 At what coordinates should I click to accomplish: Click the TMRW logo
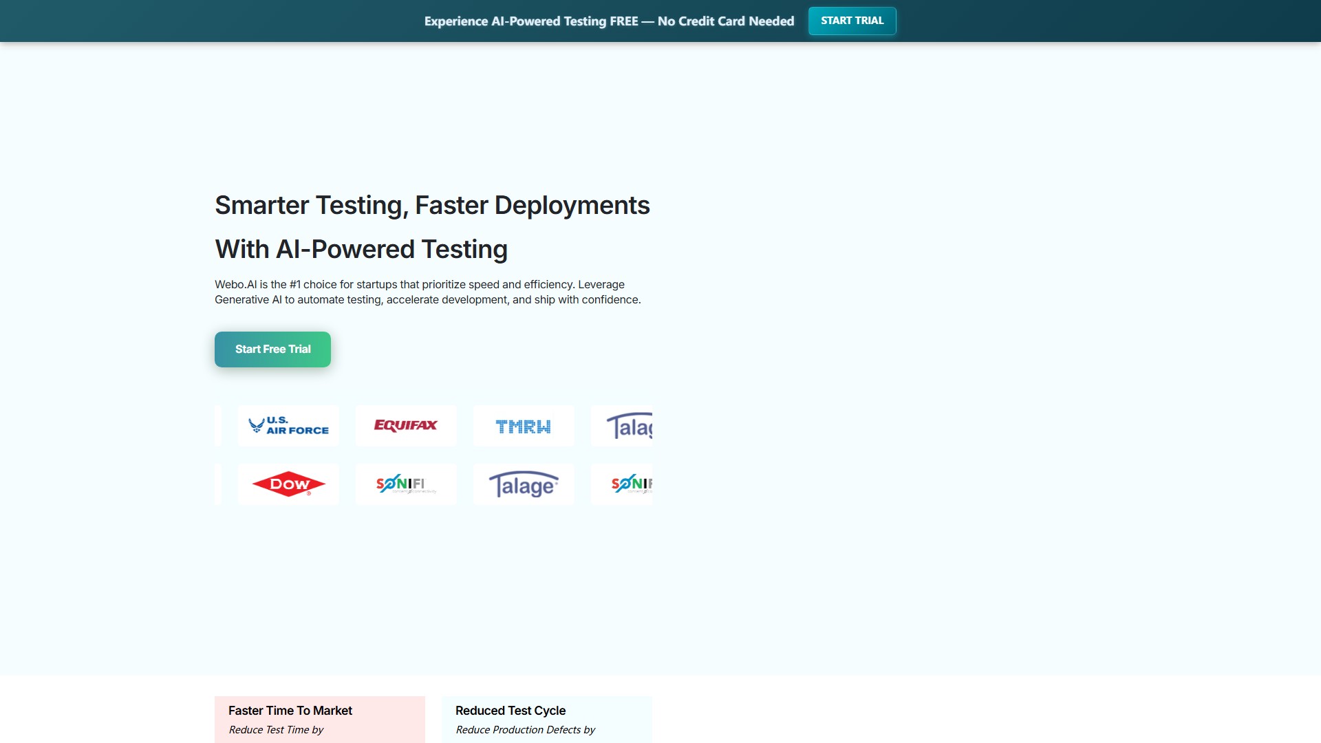[524, 427]
